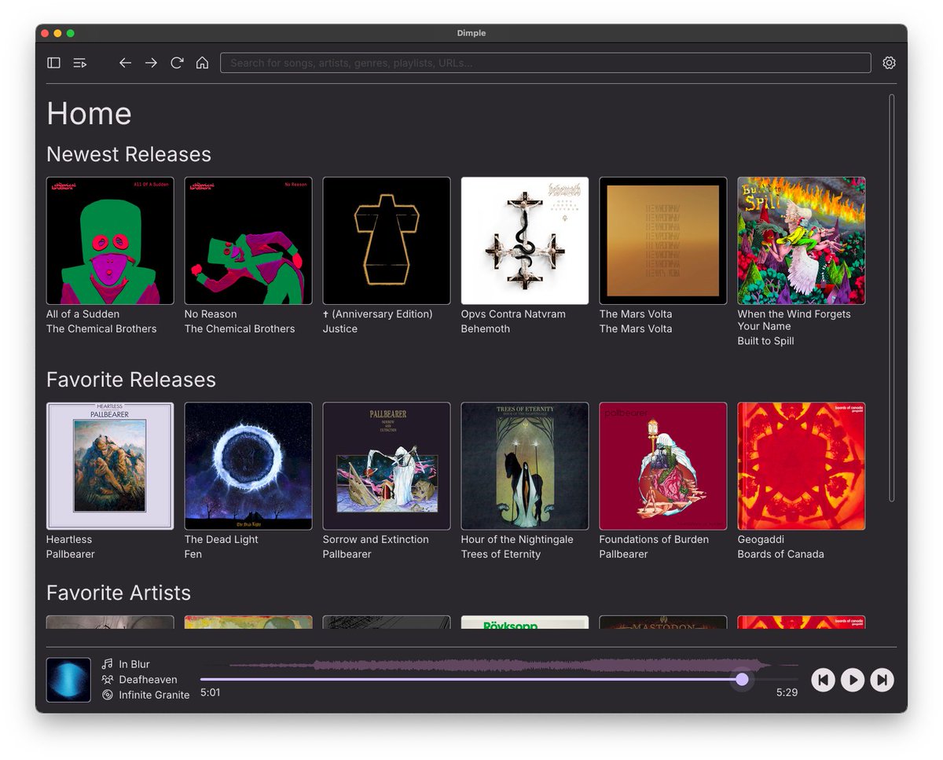Open now-playing album art thumbnail
Image resolution: width=943 pixels, height=760 pixels.
68,680
